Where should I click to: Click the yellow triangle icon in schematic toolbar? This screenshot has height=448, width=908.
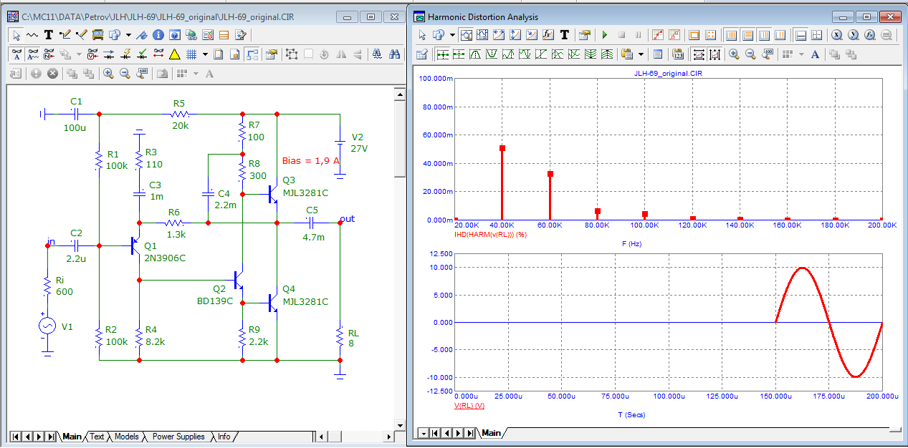pos(174,54)
